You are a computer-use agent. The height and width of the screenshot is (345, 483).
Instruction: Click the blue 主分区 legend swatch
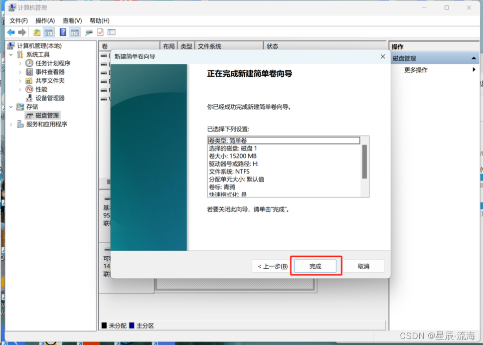(x=132, y=326)
